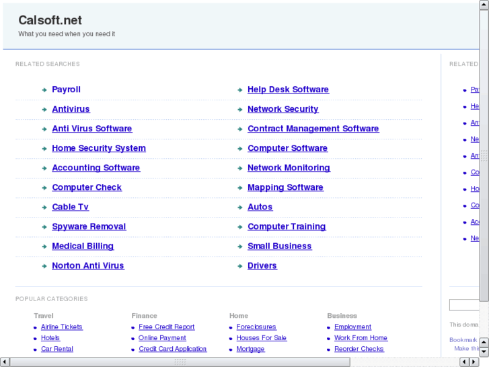Click the arrow bullet before Network Security
Screen dimensions: 489x367
(240, 109)
